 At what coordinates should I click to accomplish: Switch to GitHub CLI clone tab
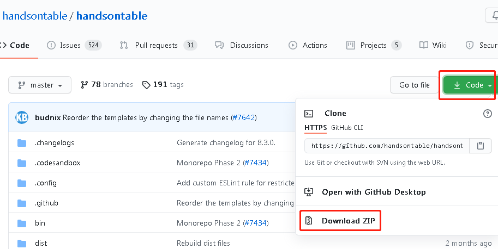click(x=347, y=128)
